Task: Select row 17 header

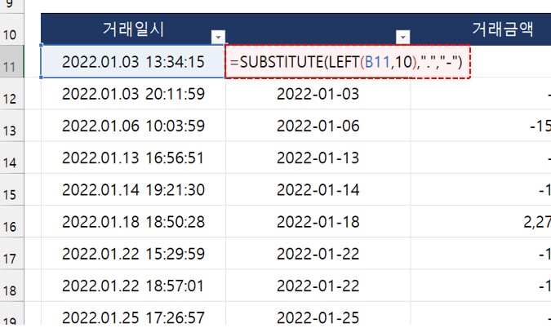Action: click(19, 259)
